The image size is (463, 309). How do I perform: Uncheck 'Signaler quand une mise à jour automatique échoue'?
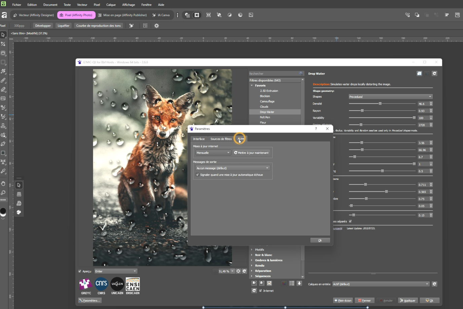click(x=197, y=175)
